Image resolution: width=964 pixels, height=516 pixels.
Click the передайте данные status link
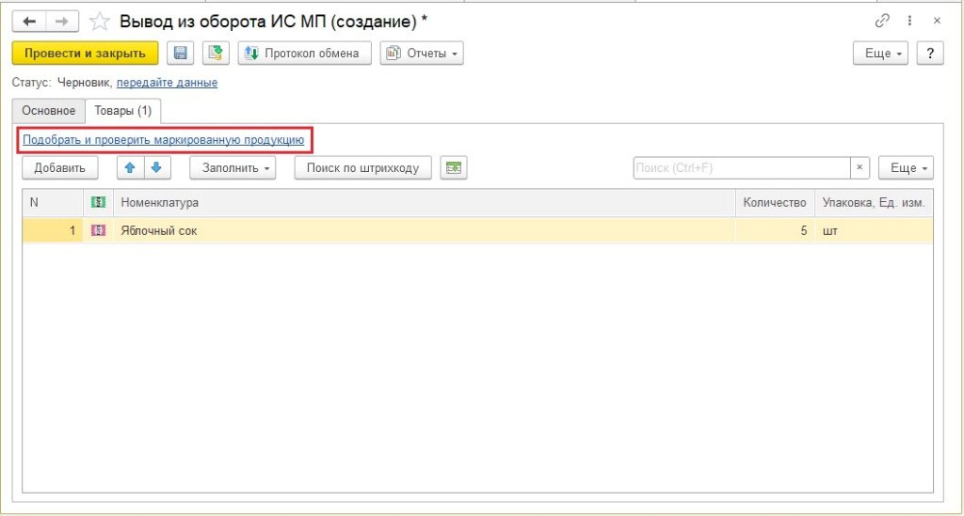click(x=167, y=83)
